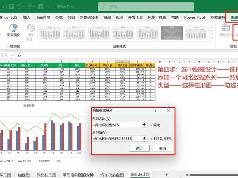Viewport: 238px width, 178px height.
Task: Confirm entry with the checkmark icon
Action: click(12, 55)
